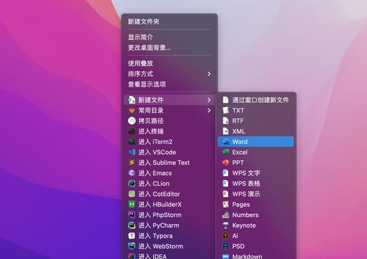Click the PyCharm app icon

point(132,225)
